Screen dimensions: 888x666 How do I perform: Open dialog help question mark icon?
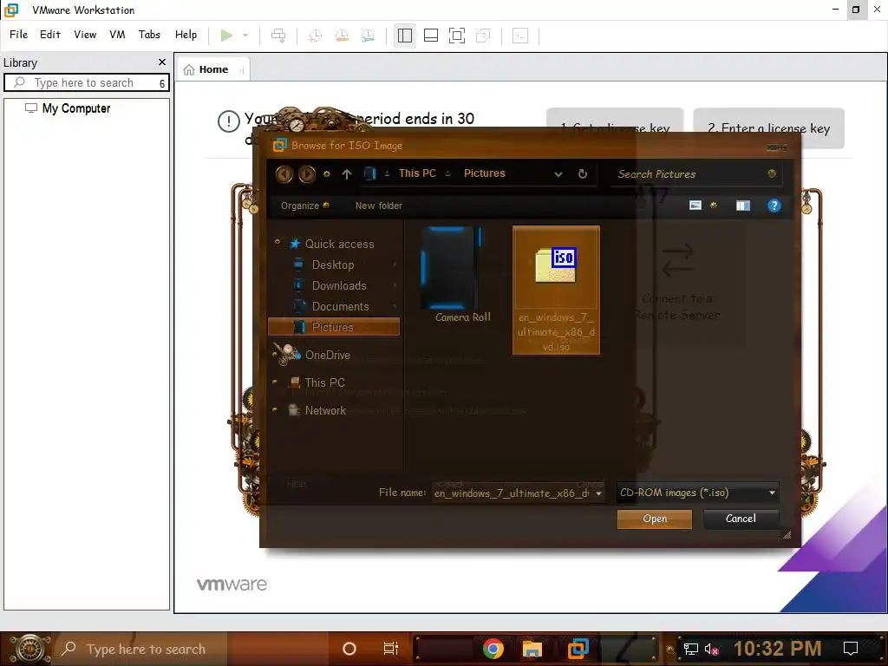click(x=774, y=206)
